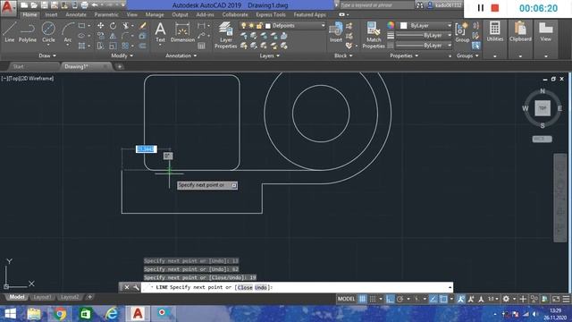Open the Defpoints layer dropdown
Image resolution: width=572 pixels, height=322 pixels.
pyautogui.click(x=323, y=26)
